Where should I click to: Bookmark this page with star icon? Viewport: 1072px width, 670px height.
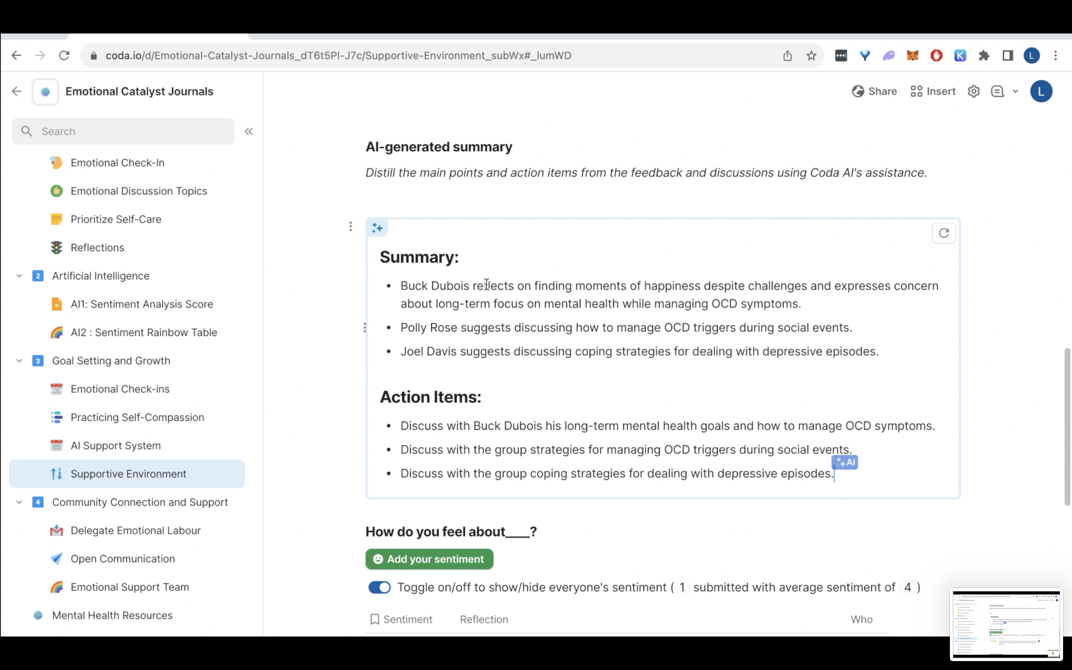tap(811, 55)
